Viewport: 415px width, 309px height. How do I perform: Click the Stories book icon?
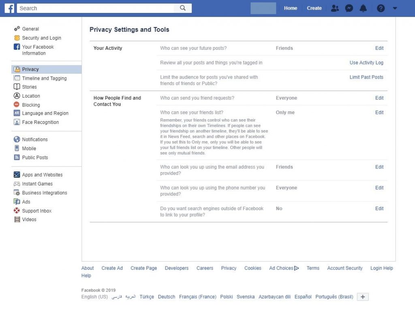17,87
